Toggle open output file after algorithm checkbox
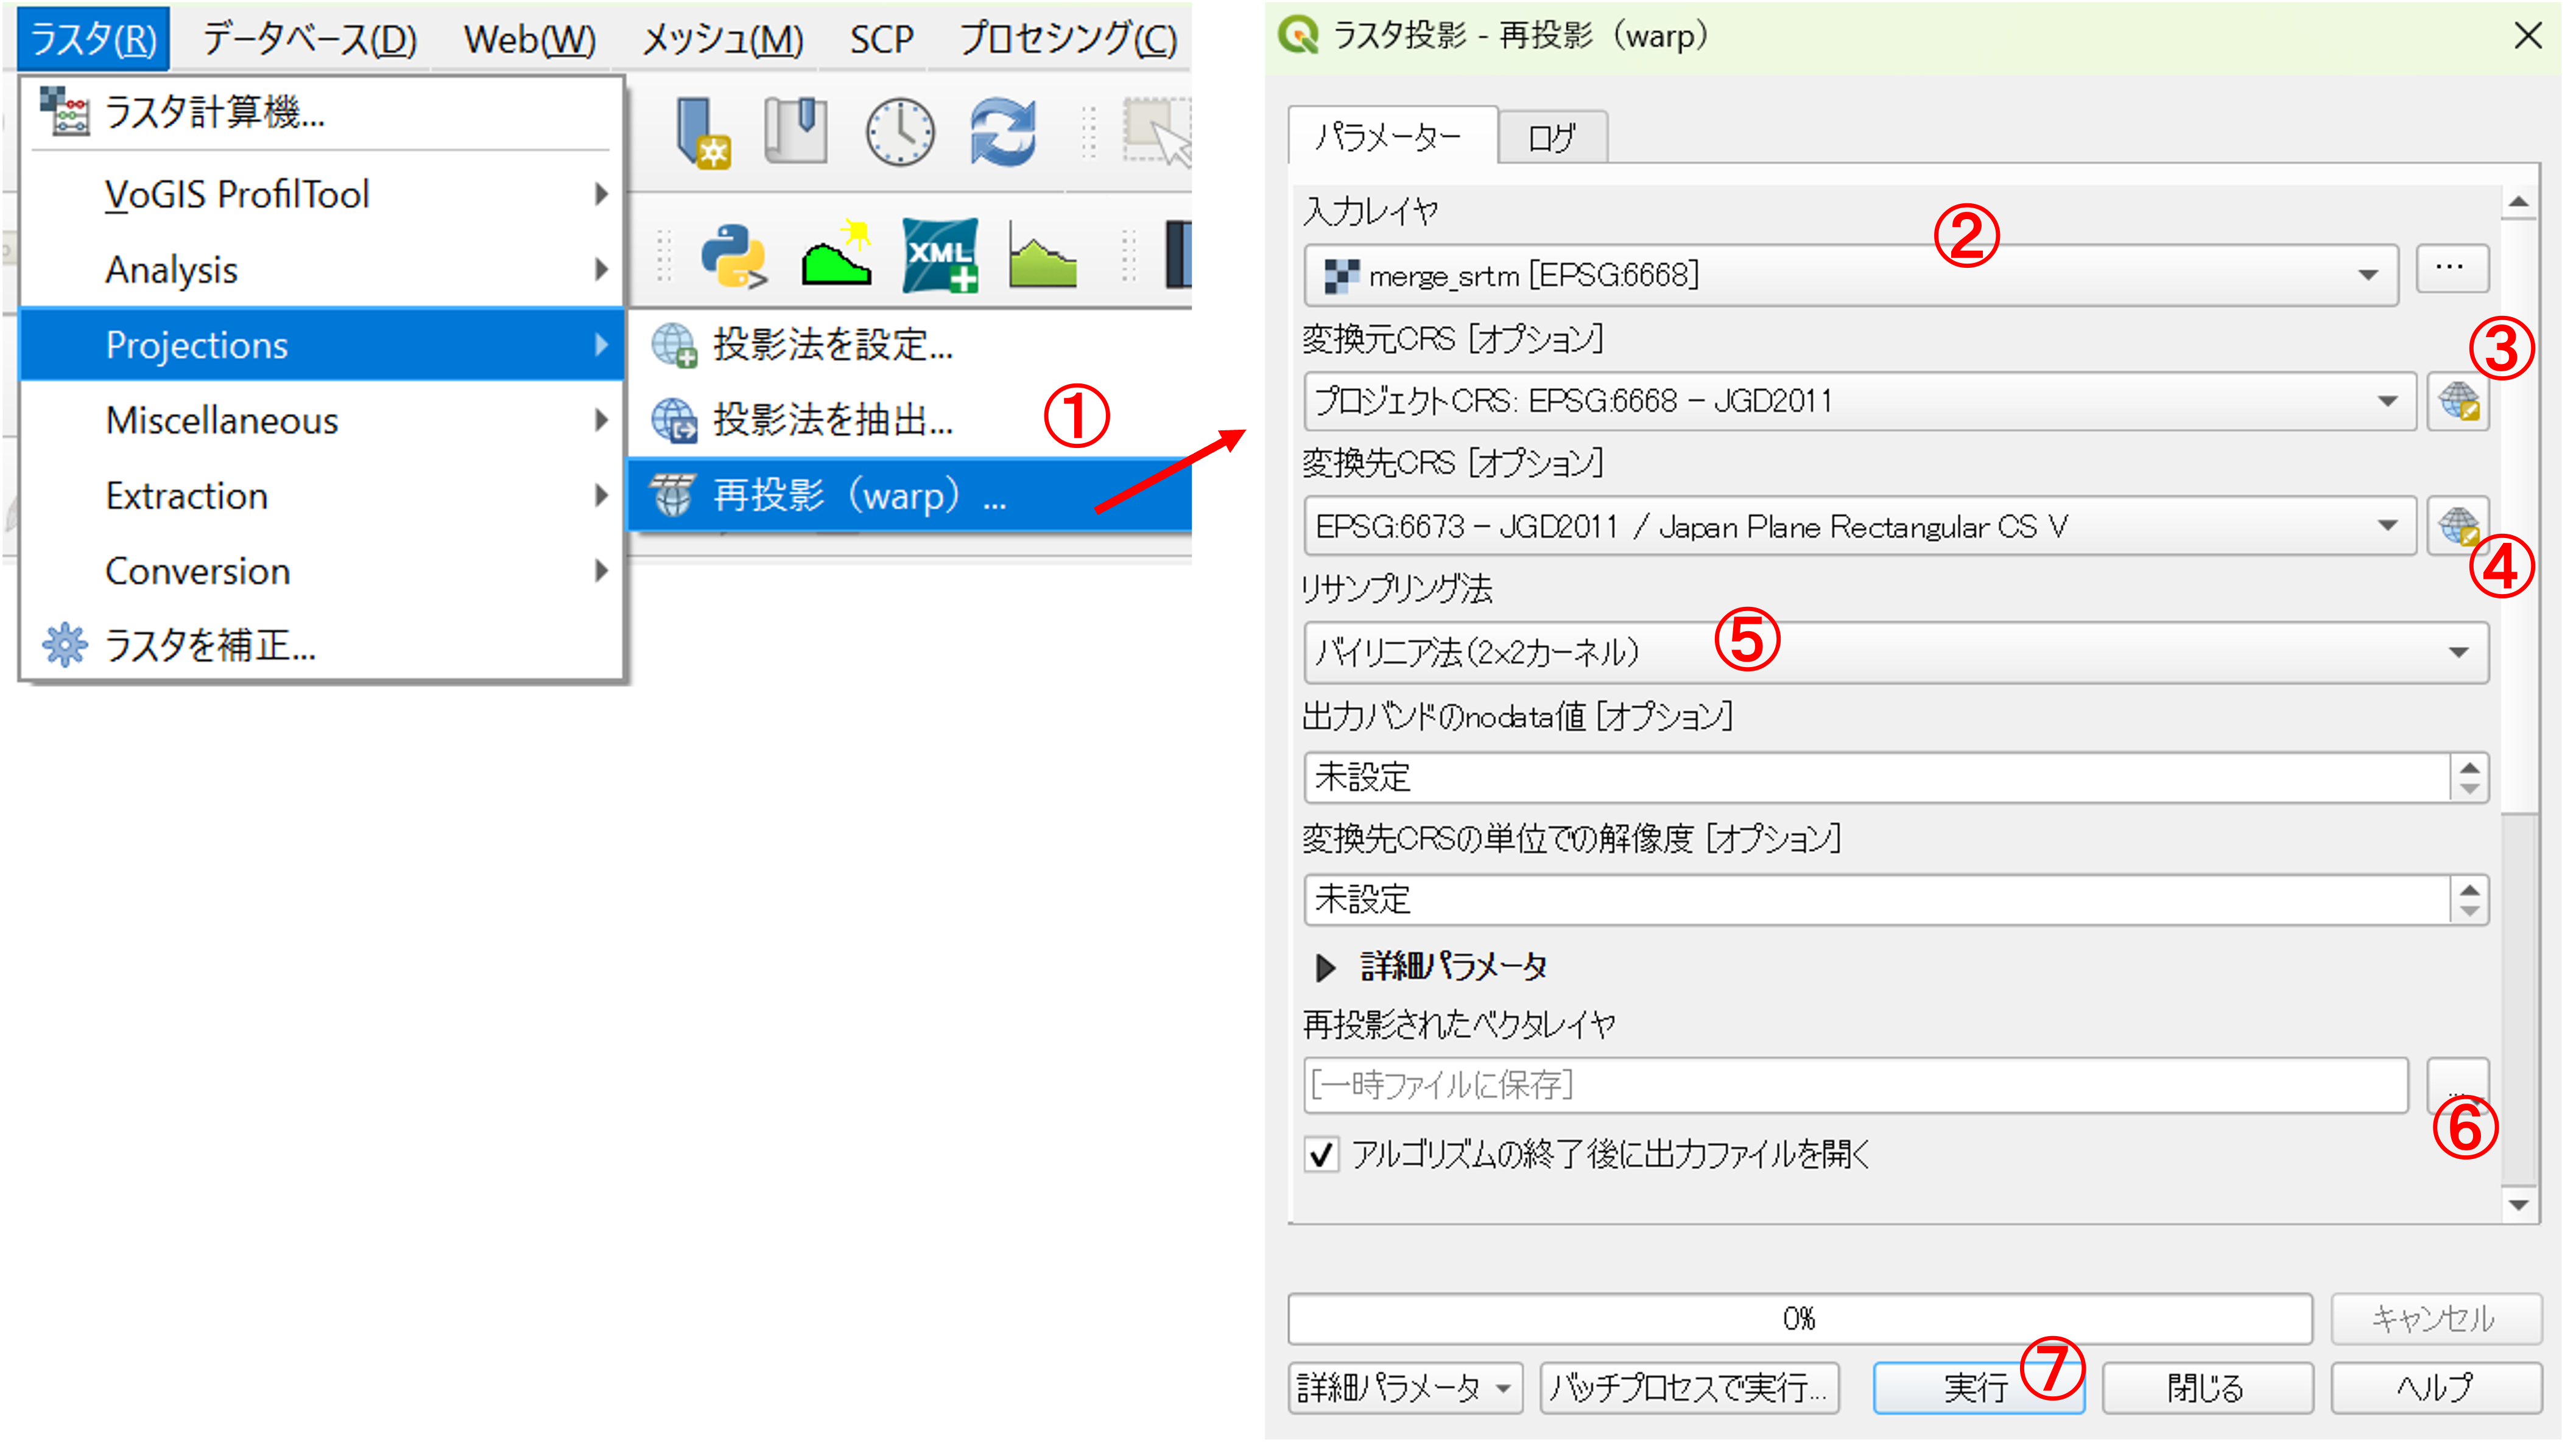This screenshot has height=1445, width=2576. (1321, 1154)
